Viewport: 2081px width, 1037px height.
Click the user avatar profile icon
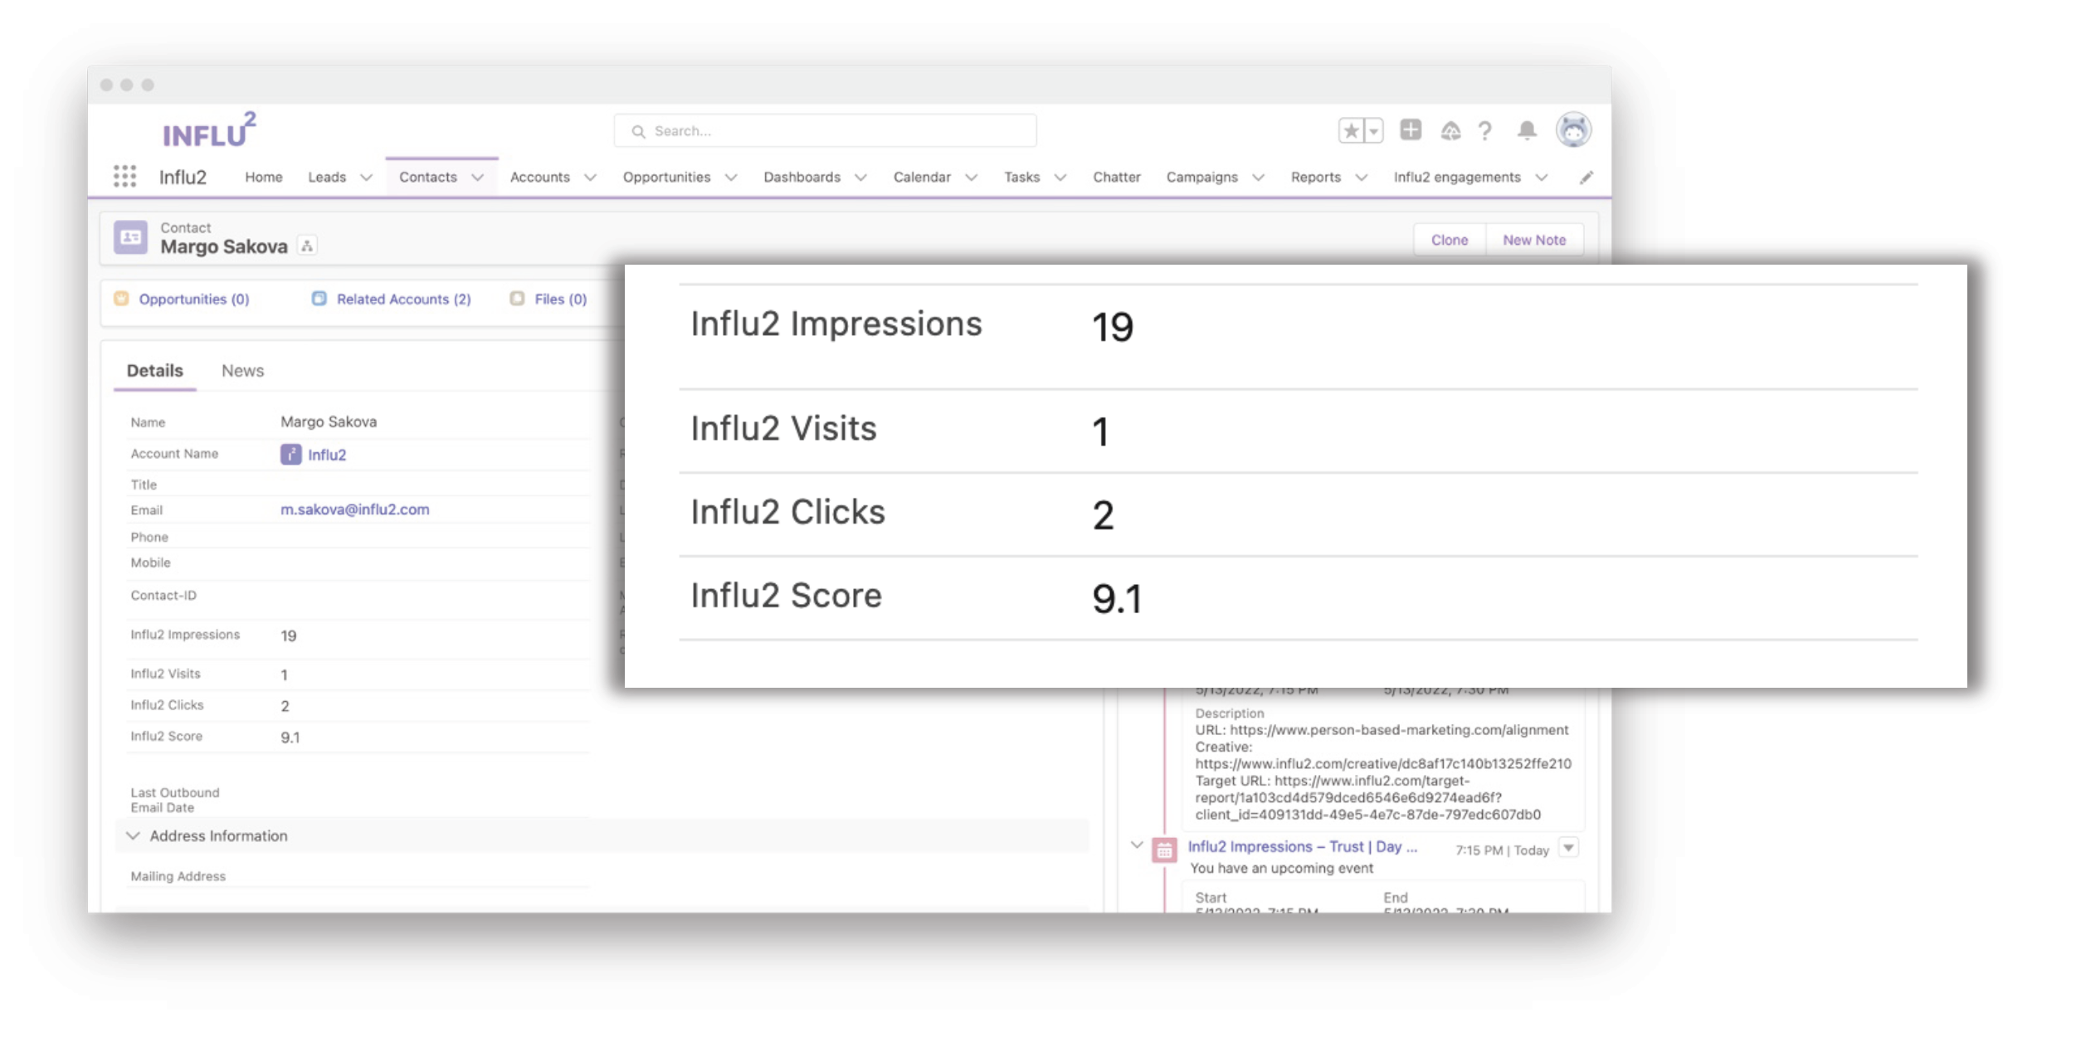[x=1572, y=130]
